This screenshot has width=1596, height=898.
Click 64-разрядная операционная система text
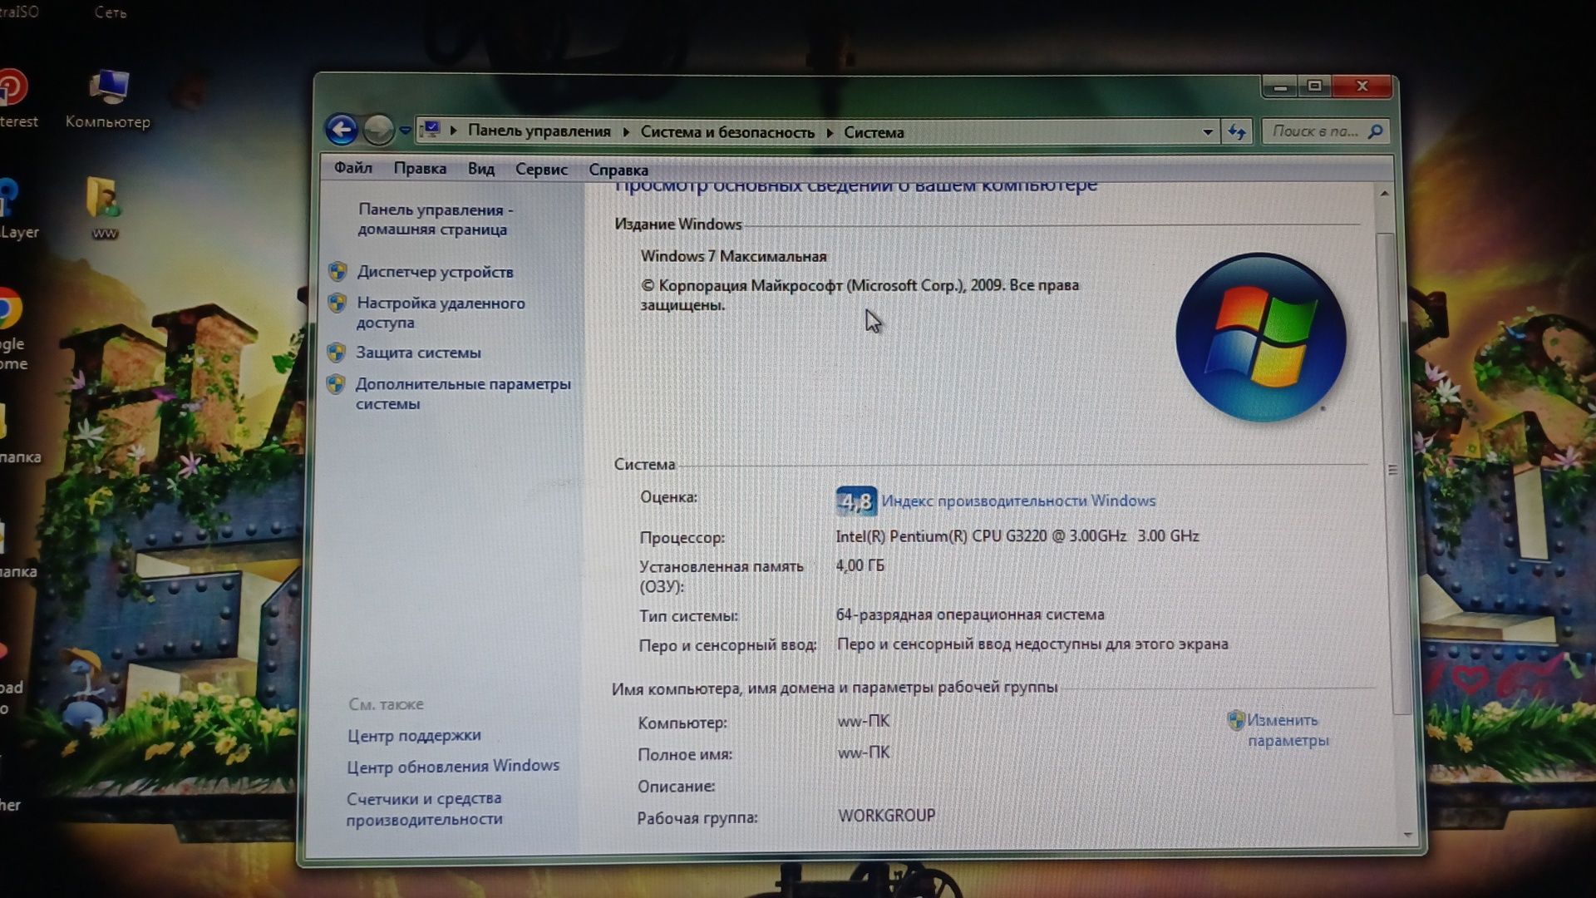pyautogui.click(x=970, y=614)
